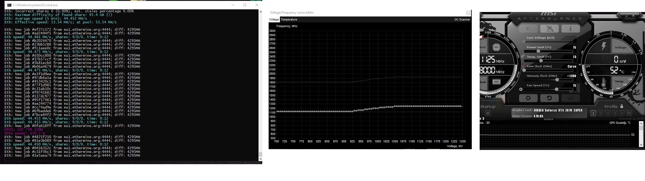Click cmd scrollbar up arrow
This screenshot has width=645, height=181.
260,12
